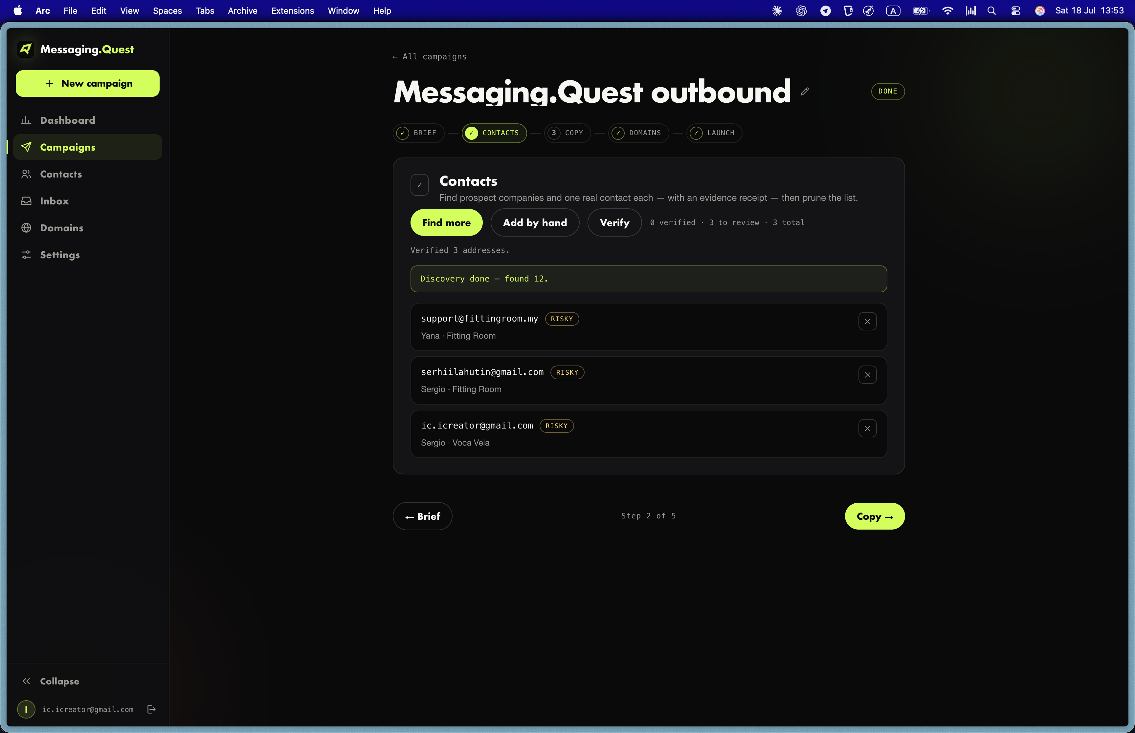Click the battery charging status icon
Screen dimensions: 1135x733
point(921,10)
